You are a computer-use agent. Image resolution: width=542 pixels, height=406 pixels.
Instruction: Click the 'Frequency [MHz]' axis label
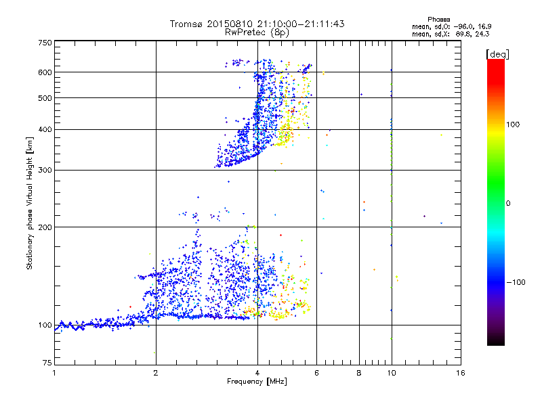pos(257,382)
